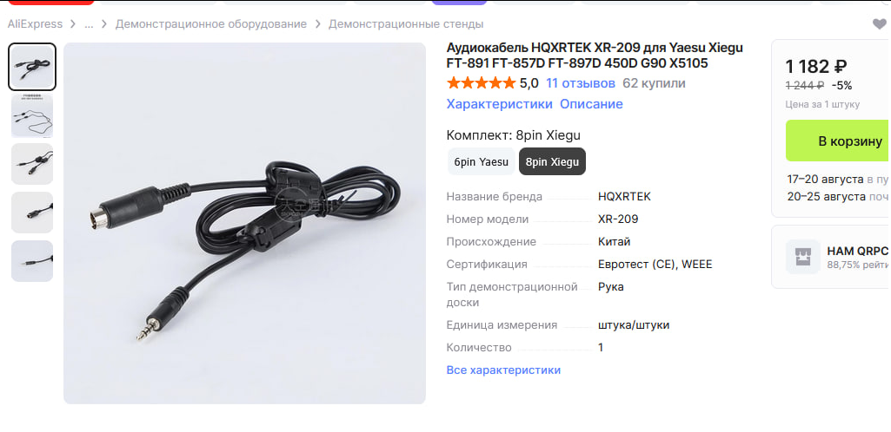Open Демонстрационное оборудование breadcrumb category
This screenshot has height=432, width=891.
point(211,24)
